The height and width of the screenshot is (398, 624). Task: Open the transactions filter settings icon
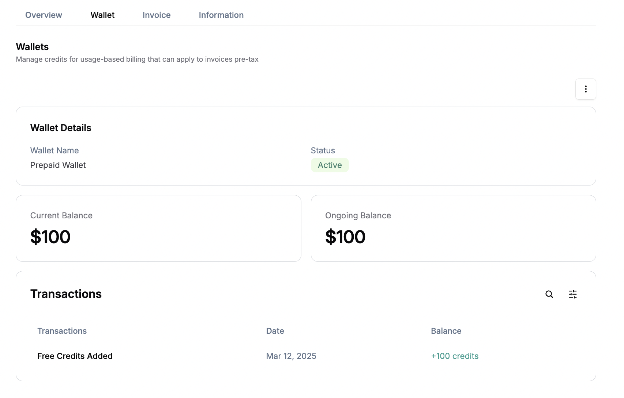click(573, 294)
